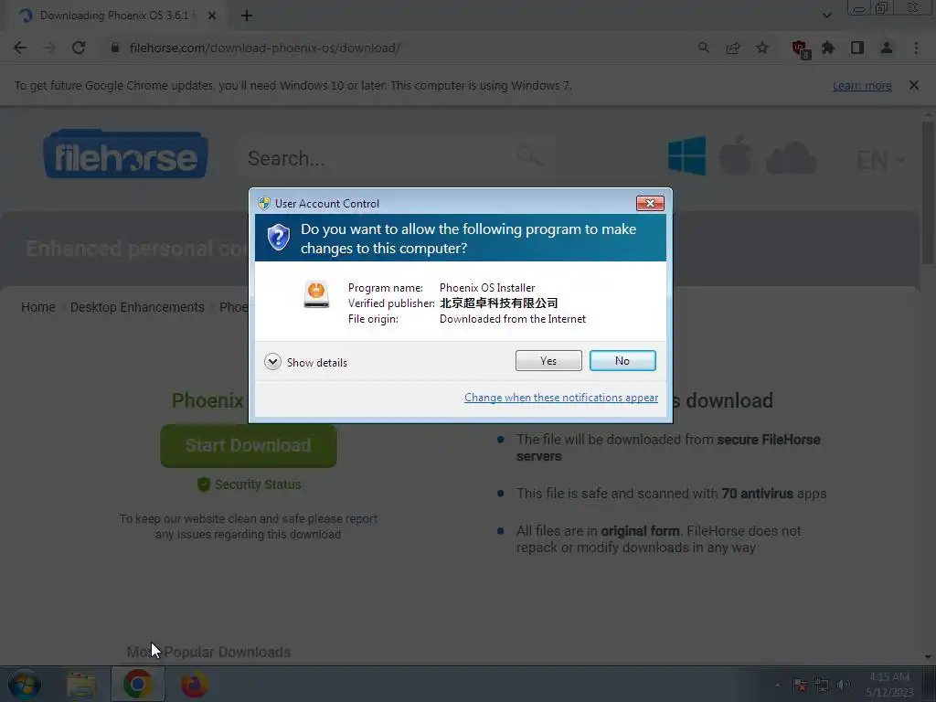
Task: Select the Windows platform icon
Action: tap(687, 155)
